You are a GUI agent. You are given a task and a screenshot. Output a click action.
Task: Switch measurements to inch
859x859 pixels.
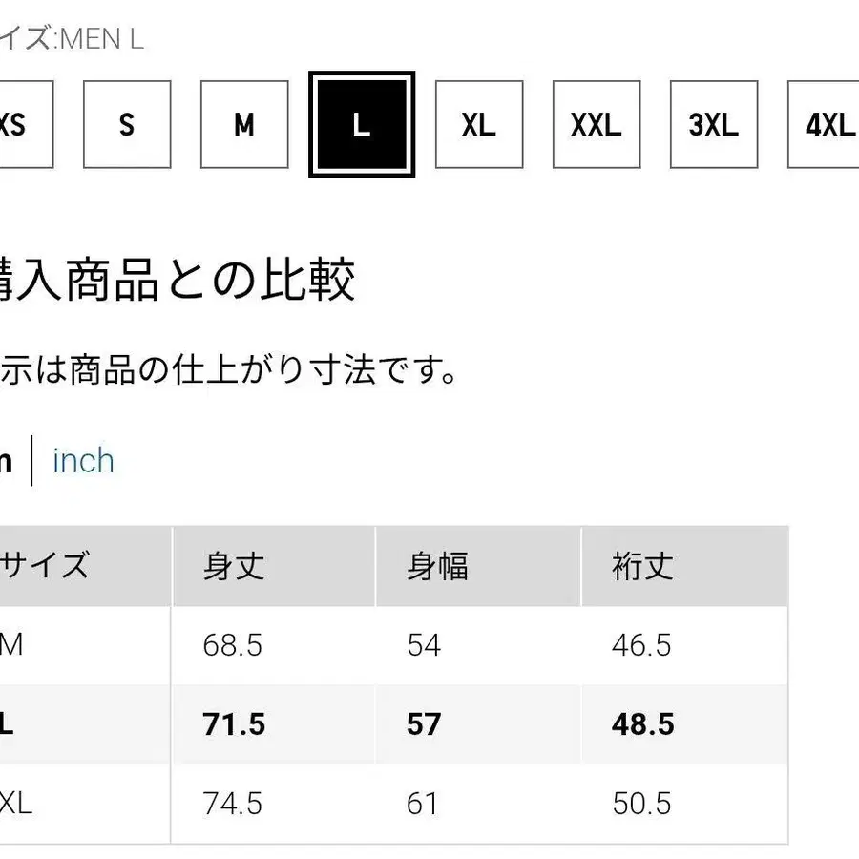[x=84, y=461]
